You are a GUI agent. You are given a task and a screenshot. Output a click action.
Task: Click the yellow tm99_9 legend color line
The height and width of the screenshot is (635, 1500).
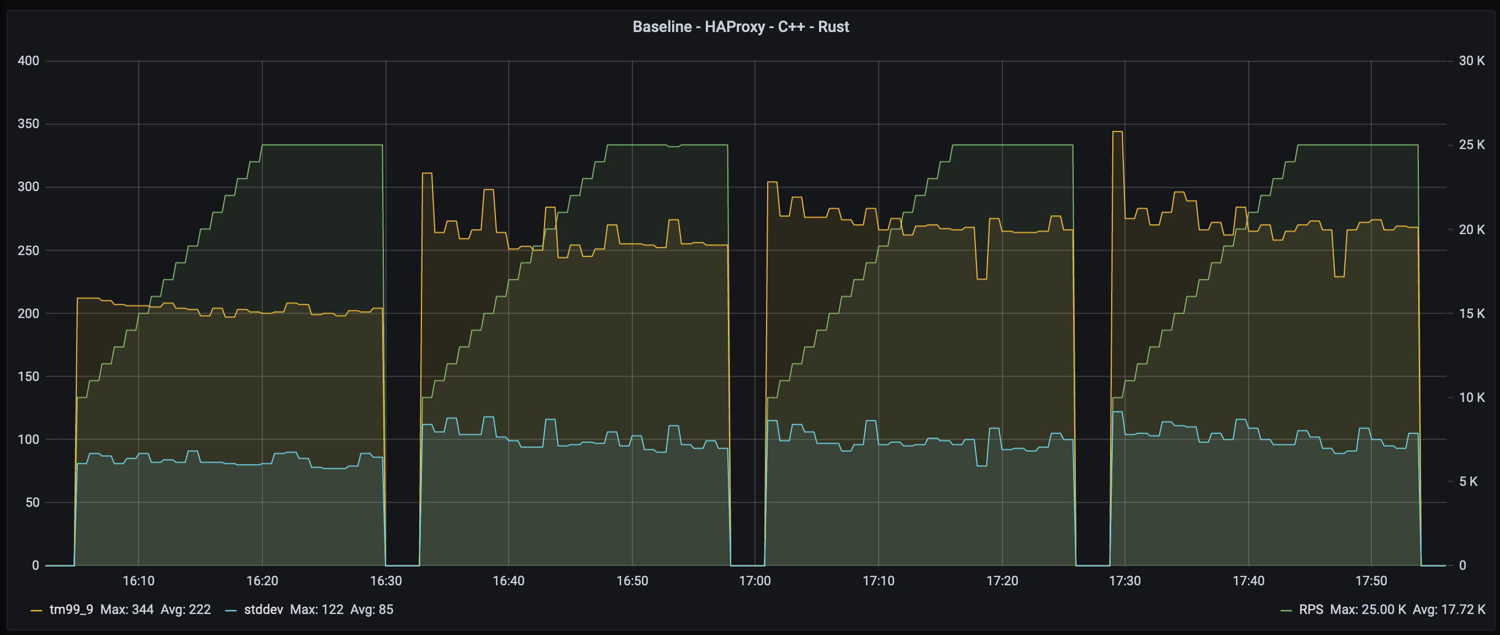36,610
